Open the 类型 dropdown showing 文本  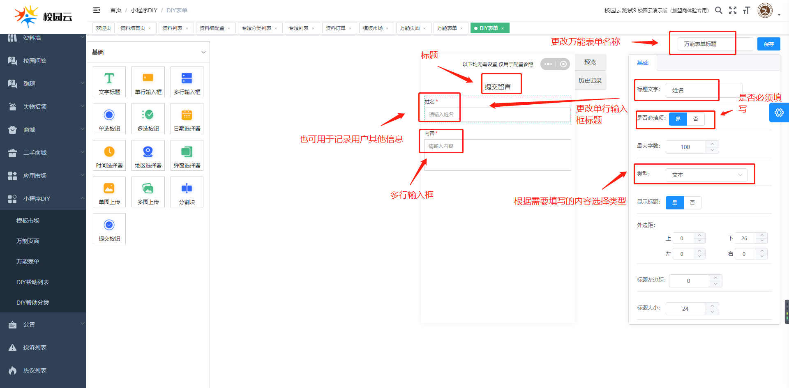coord(706,175)
